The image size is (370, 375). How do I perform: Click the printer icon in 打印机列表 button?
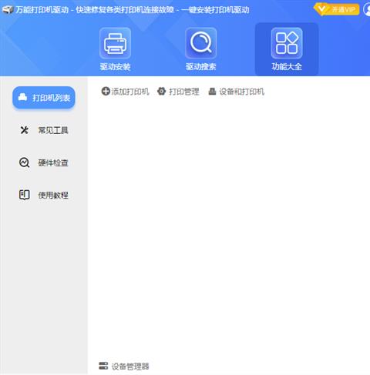click(x=22, y=97)
